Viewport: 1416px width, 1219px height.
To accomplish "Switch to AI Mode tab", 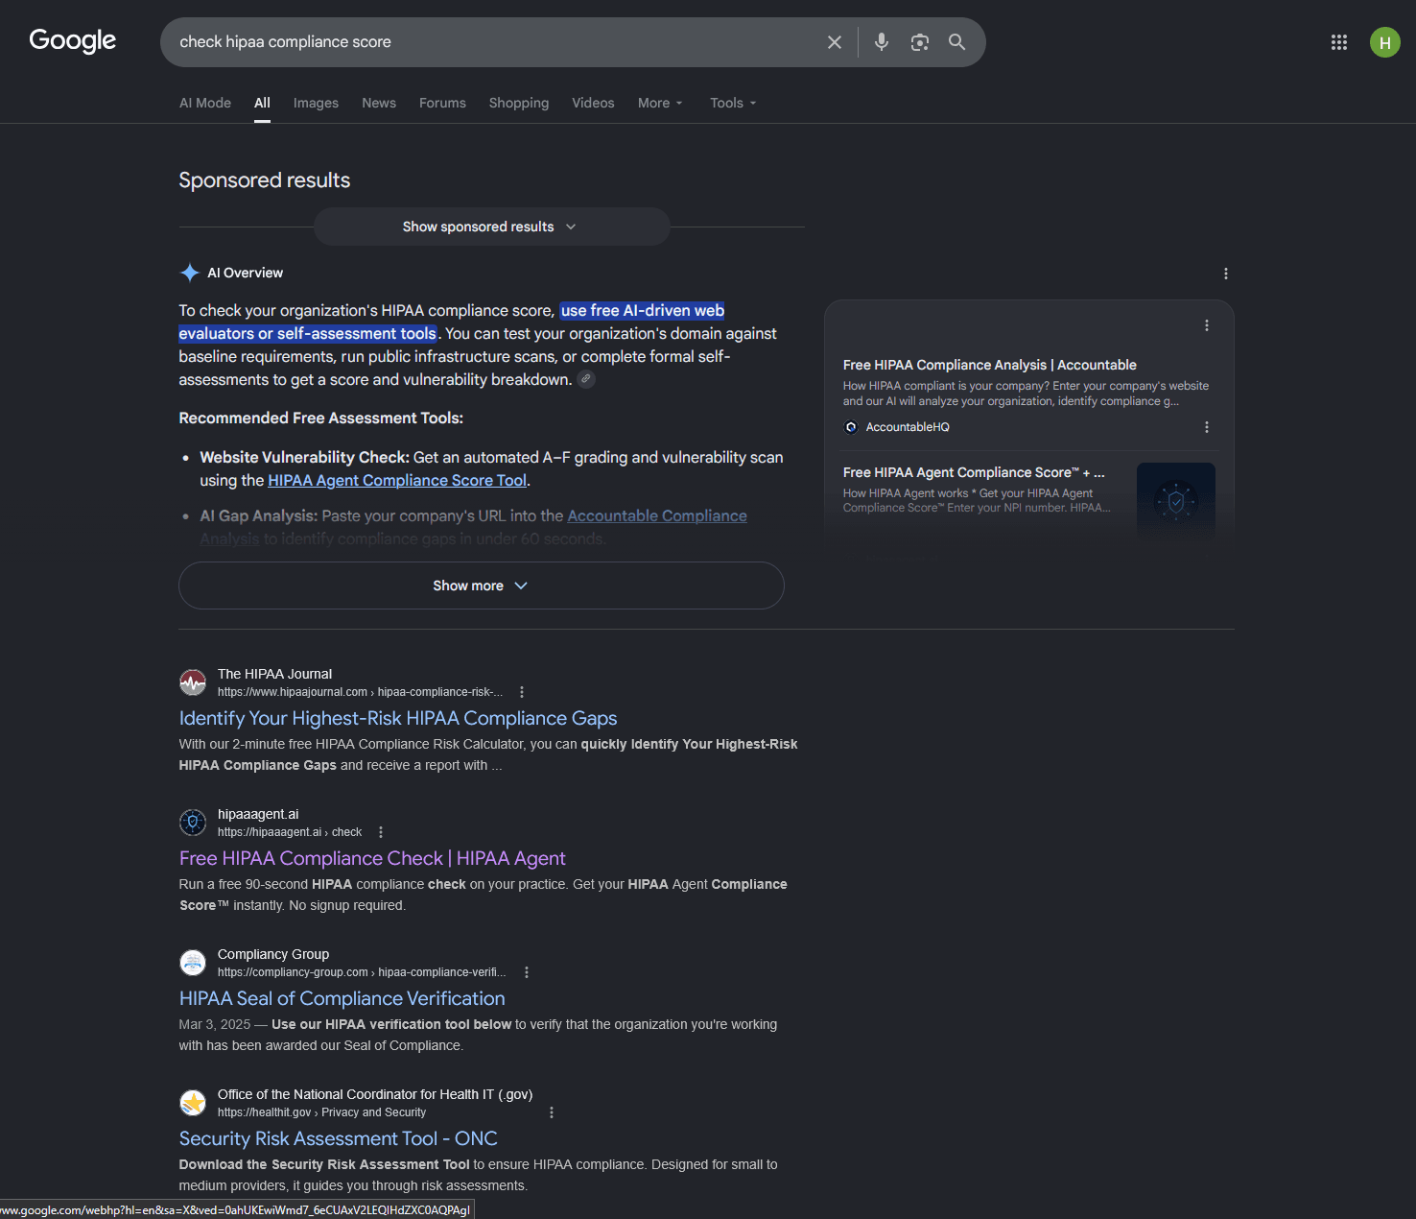I will pos(205,103).
